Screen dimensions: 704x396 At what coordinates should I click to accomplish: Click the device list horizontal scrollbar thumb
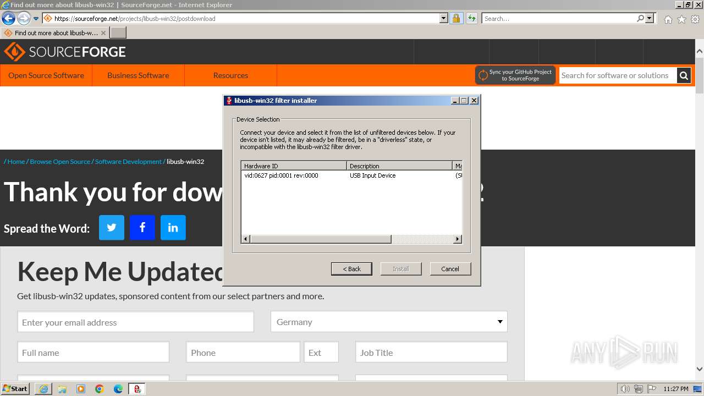321,239
